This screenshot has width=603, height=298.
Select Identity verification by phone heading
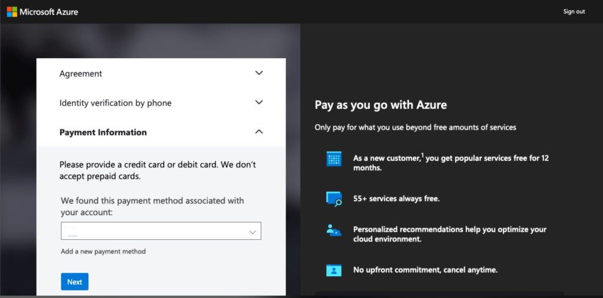(x=115, y=103)
